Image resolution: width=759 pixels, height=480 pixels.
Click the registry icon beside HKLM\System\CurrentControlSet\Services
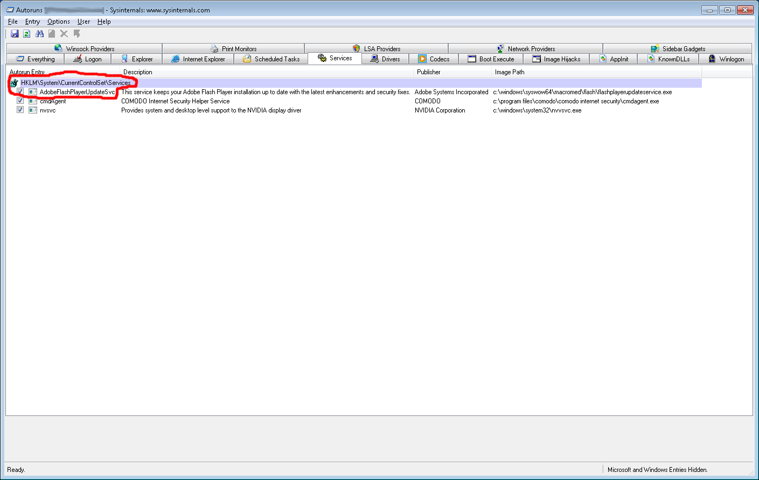click(x=14, y=83)
